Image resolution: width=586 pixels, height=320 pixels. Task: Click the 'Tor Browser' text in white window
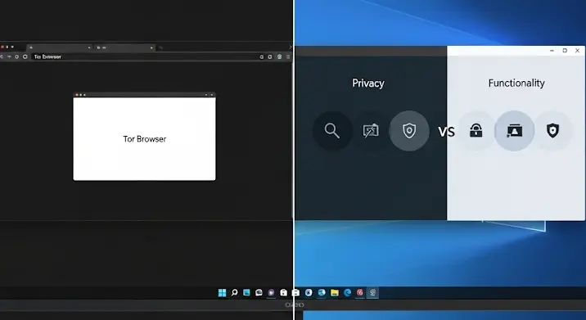tap(145, 139)
